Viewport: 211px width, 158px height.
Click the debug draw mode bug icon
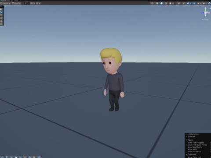(x=170, y=3)
